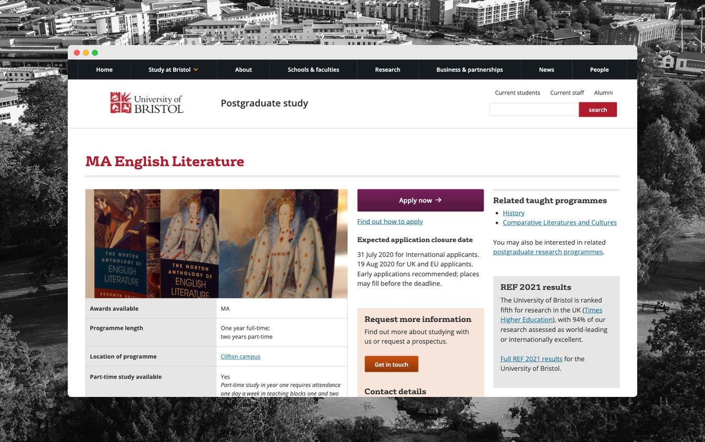This screenshot has height=442, width=705.
Task: Expand the Study at Bristol chevron
Action: pos(196,70)
